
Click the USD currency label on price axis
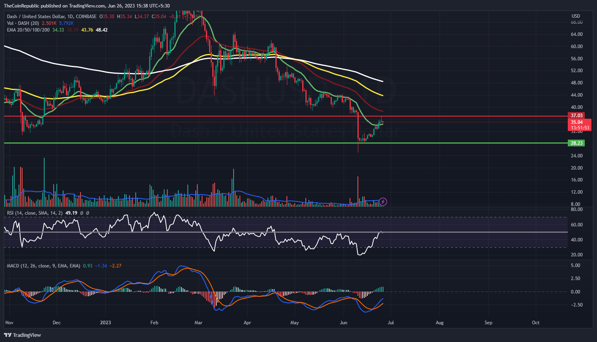pos(576,16)
